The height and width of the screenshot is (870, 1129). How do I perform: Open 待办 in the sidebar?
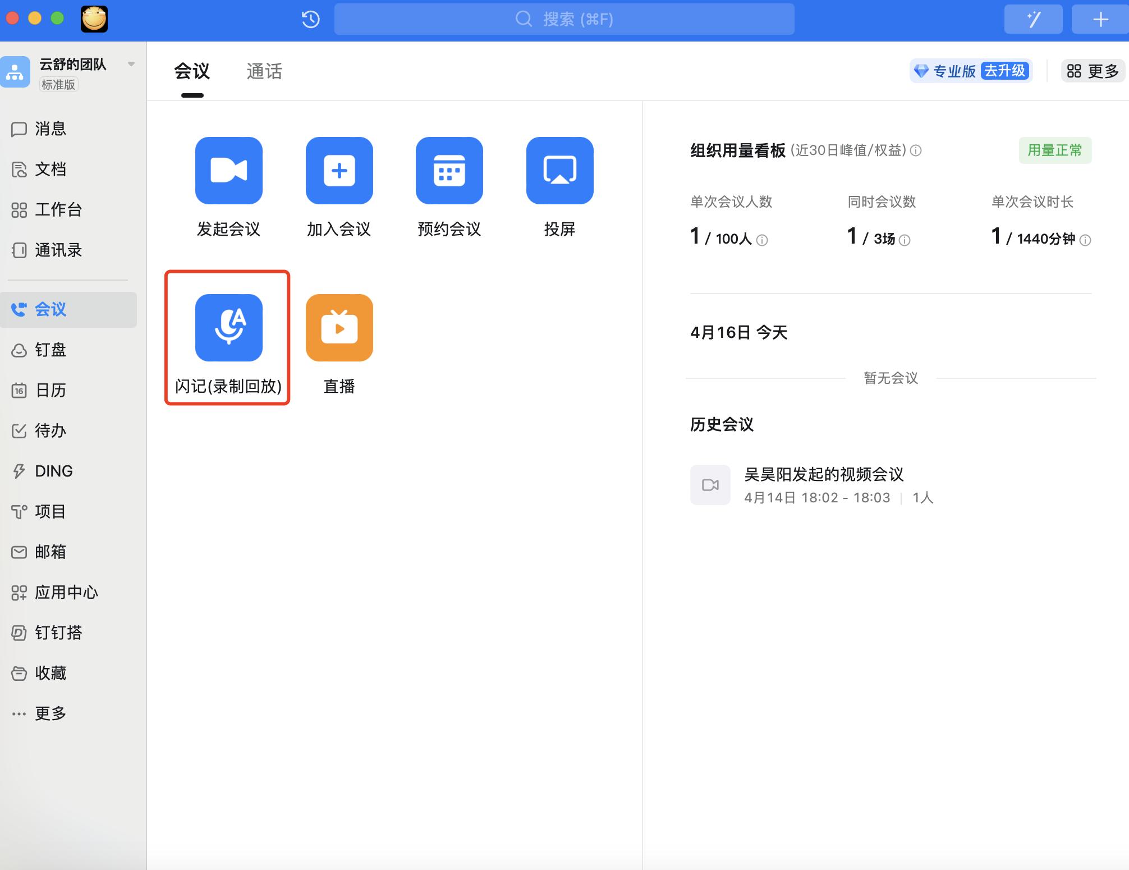(x=68, y=431)
